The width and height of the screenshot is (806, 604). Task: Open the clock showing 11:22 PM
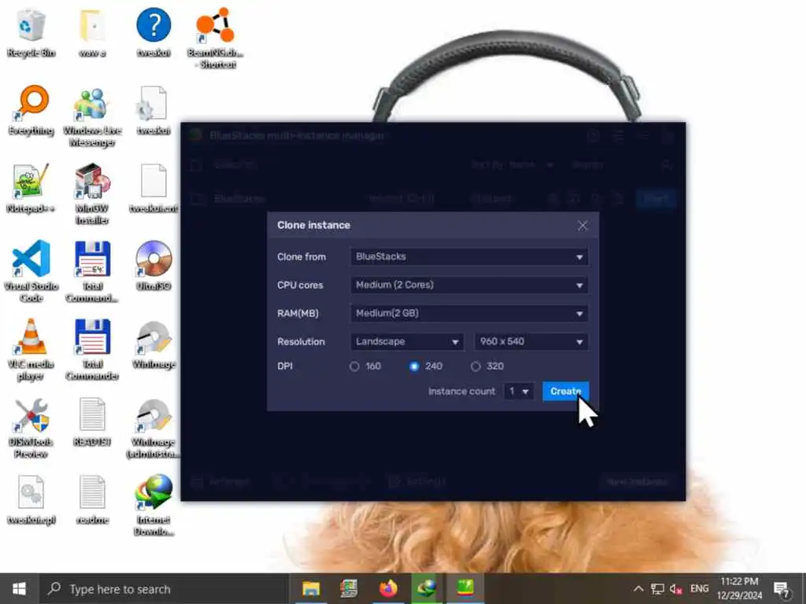(x=739, y=588)
